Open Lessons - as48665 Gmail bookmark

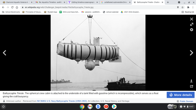91,12
